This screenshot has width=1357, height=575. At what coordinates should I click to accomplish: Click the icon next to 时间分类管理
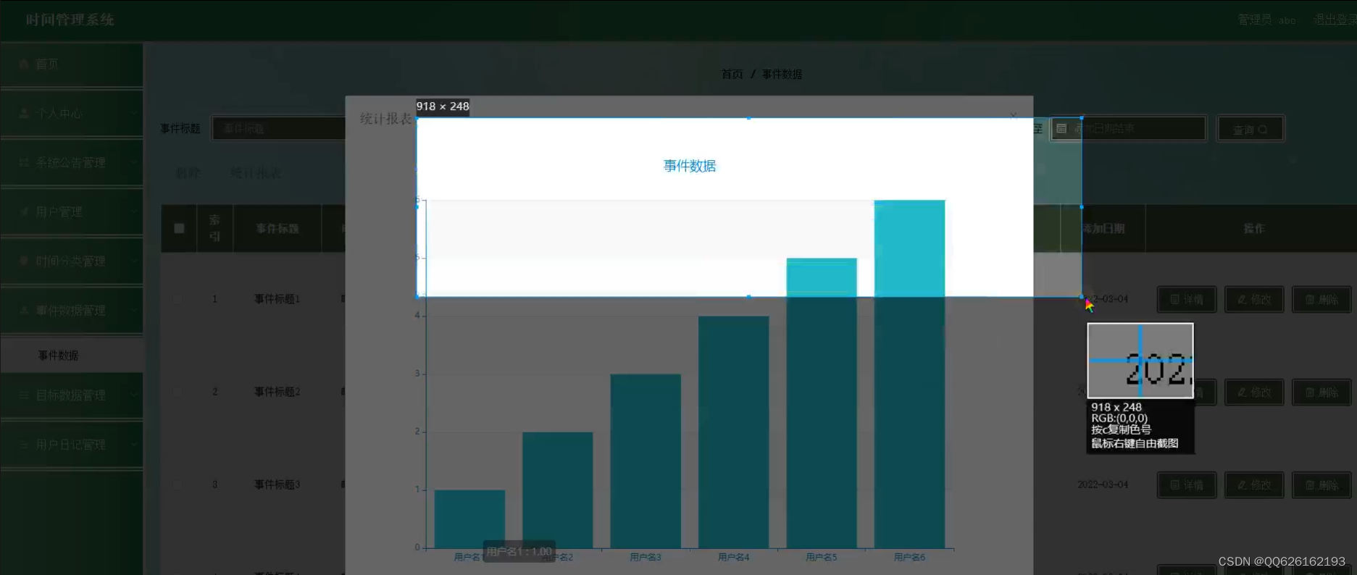pyautogui.click(x=24, y=261)
